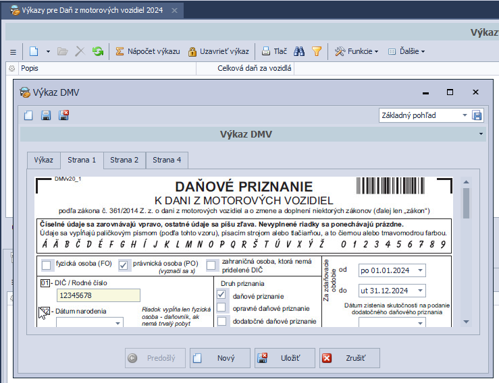Open the hamburger menu icon
The height and width of the screenshot is (383, 499).
click(13, 51)
